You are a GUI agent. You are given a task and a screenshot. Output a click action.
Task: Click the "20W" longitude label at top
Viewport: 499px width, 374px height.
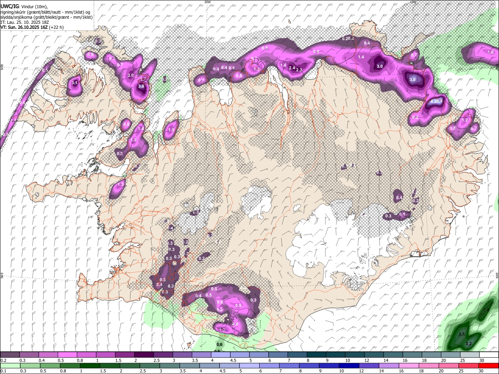click(207, 2)
